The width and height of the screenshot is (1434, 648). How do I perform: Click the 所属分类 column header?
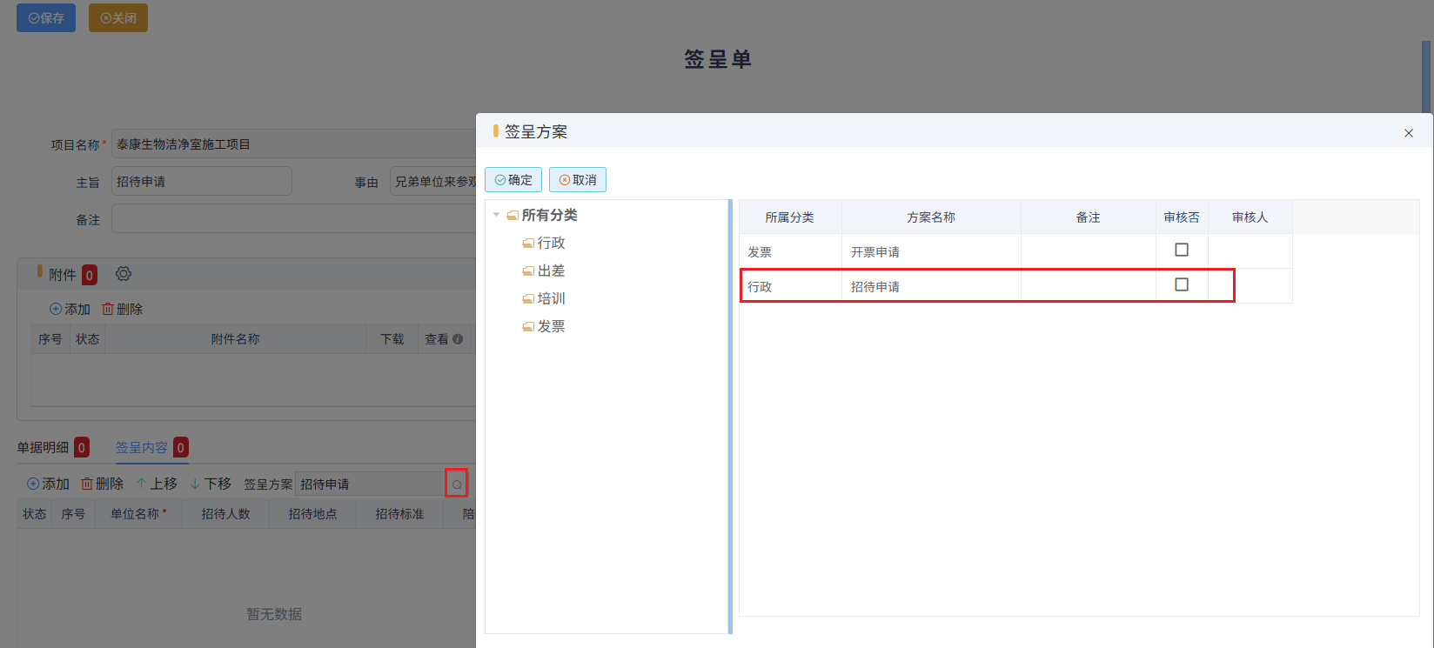tap(790, 217)
